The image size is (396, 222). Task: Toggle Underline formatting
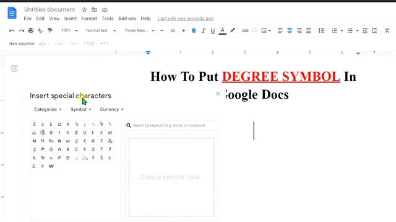213,31
